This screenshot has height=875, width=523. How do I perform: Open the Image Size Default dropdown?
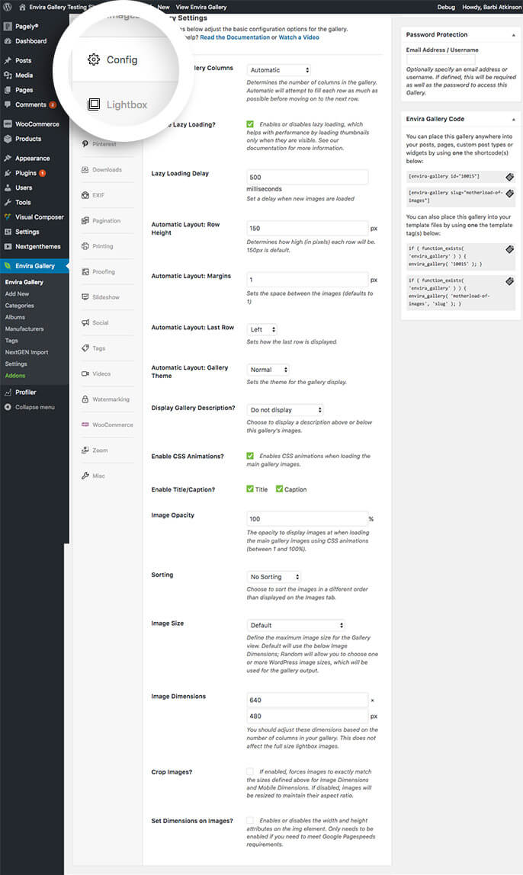[x=296, y=626]
